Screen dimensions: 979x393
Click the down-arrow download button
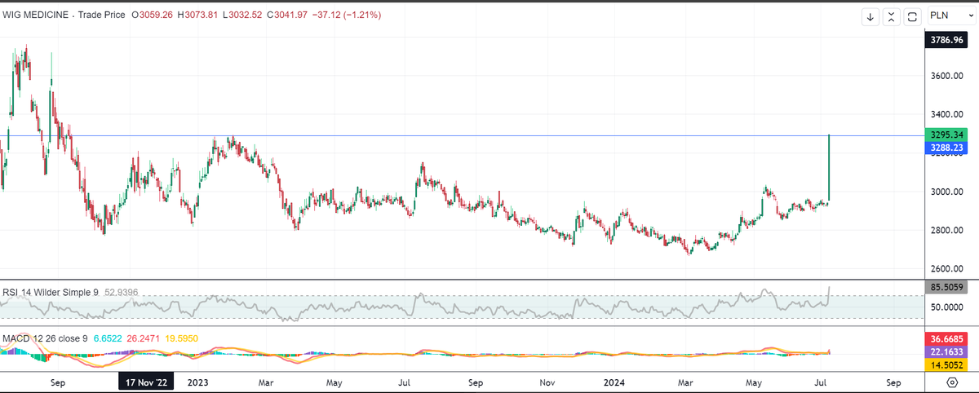(871, 16)
